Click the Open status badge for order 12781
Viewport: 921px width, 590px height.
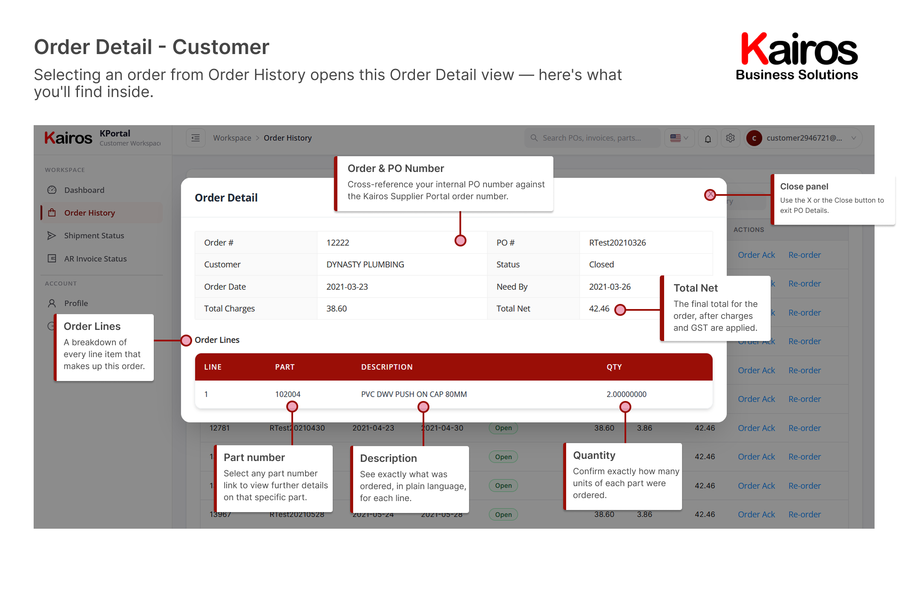coord(503,428)
